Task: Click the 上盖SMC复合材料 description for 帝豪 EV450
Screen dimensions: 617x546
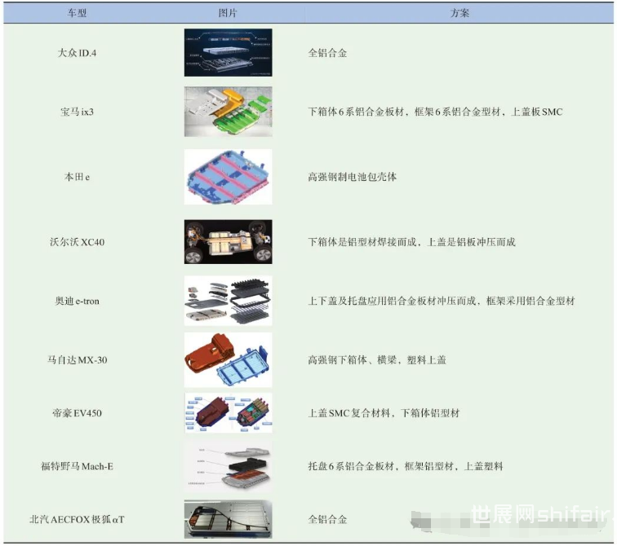Action: tap(383, 413)
